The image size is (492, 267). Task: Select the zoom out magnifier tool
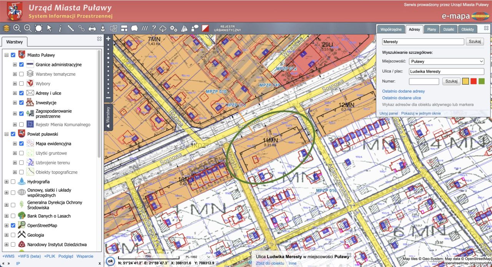28,28
